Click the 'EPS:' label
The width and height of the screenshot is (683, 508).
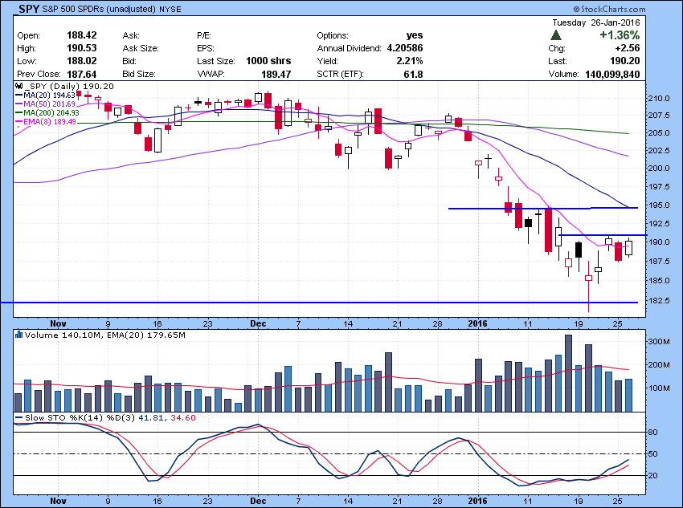pyautogui.click(x=205, y=48)
